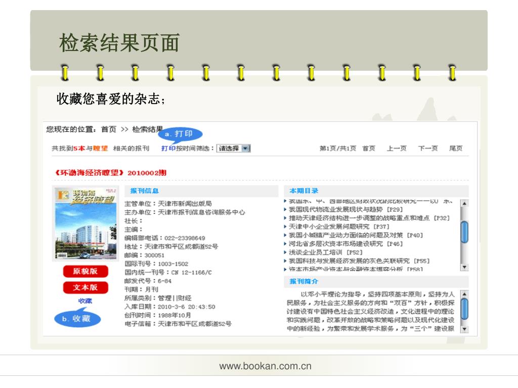
Task: Click the text 邮发代号：6-84
Action: 148,281
